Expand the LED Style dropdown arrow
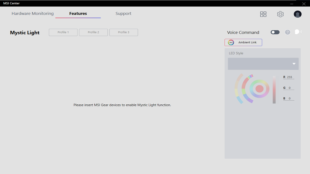This screenshot has width=310, height=174. (294, 64)
